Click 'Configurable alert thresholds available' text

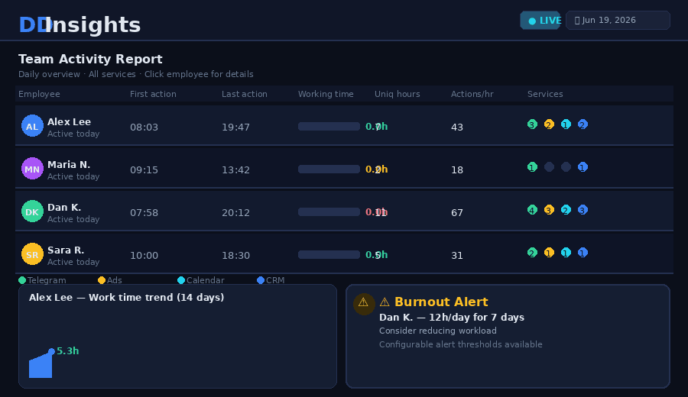click(461, 344)
